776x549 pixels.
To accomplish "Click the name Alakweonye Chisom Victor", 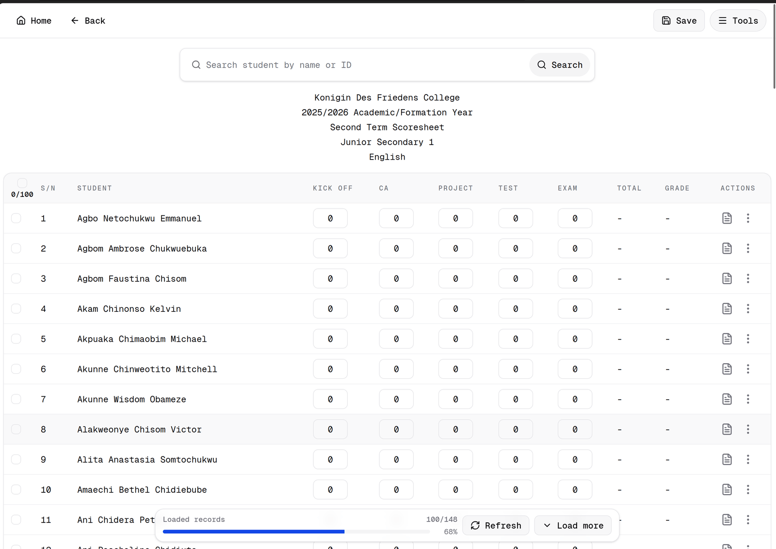I will point(140,429).
